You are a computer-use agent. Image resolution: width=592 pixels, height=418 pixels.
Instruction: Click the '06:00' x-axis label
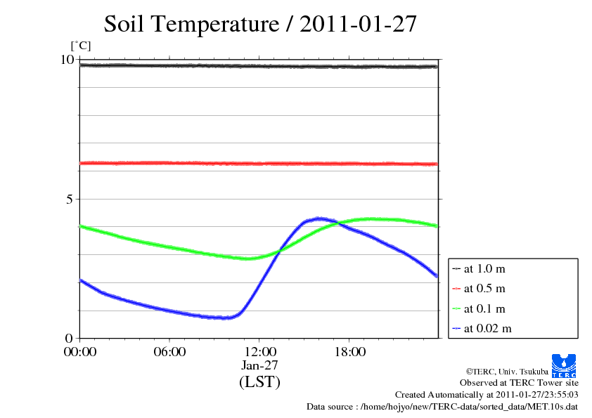pyautogui.click(x=169, y=352)
